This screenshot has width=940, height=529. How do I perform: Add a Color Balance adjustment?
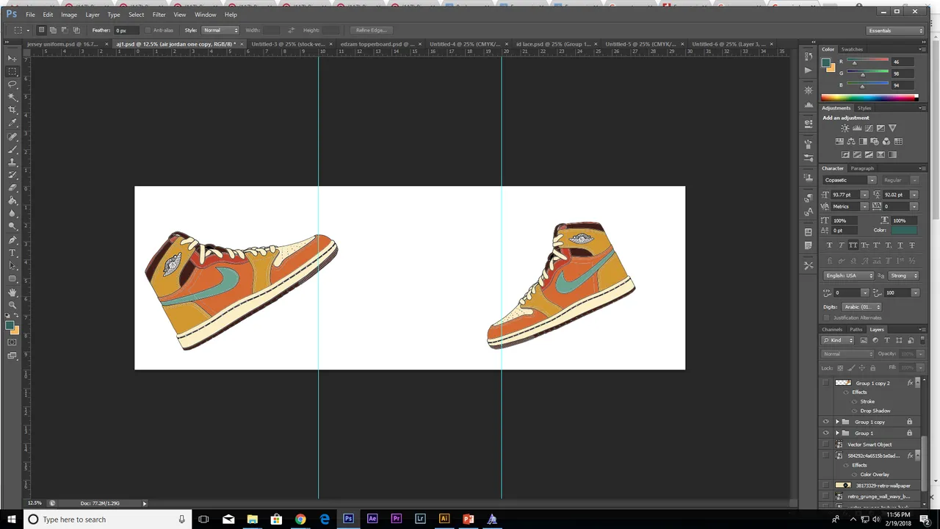[x=851, y=141]
